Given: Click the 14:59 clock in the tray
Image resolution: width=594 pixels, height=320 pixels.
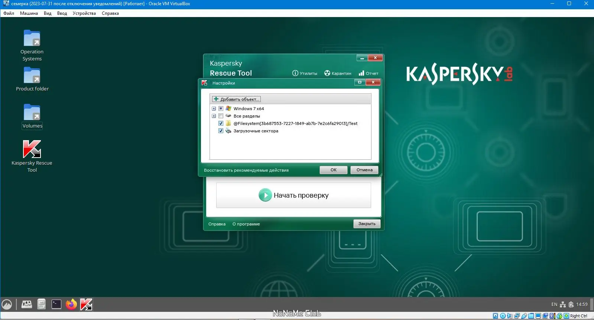Looking at the screenshot, I should point(582,304).
